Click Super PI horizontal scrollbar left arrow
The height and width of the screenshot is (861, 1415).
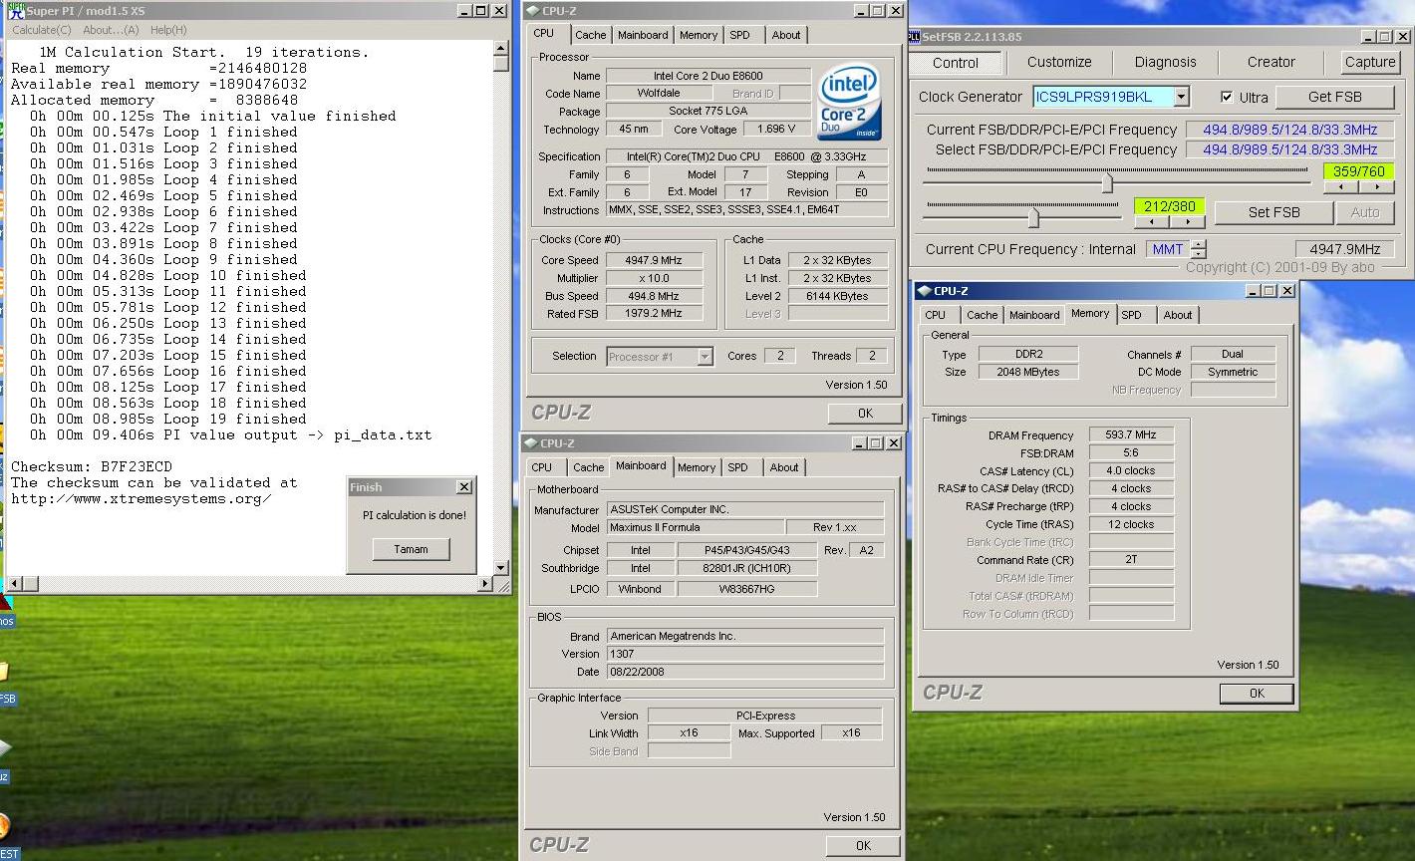pyautogui.click(x=14, y=584)
